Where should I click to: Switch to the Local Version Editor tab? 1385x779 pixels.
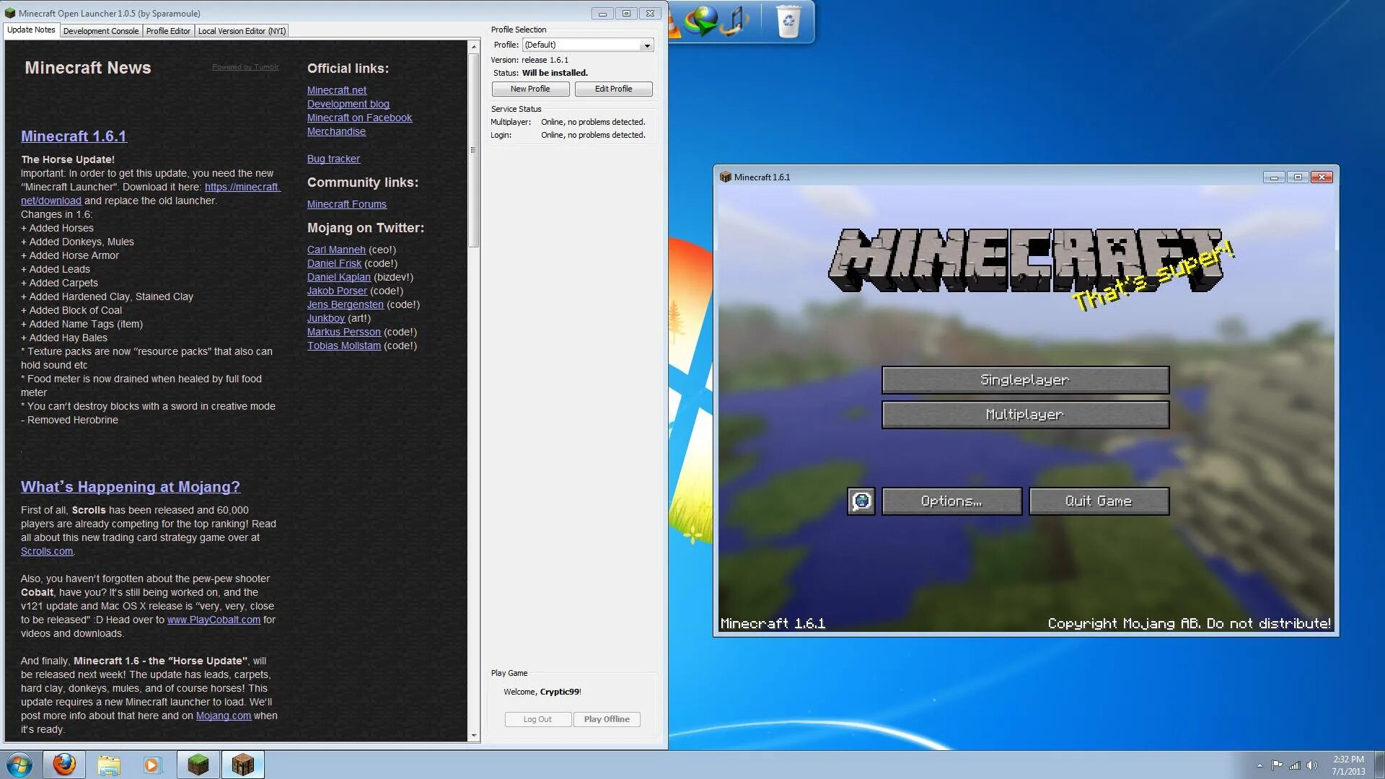242,30
